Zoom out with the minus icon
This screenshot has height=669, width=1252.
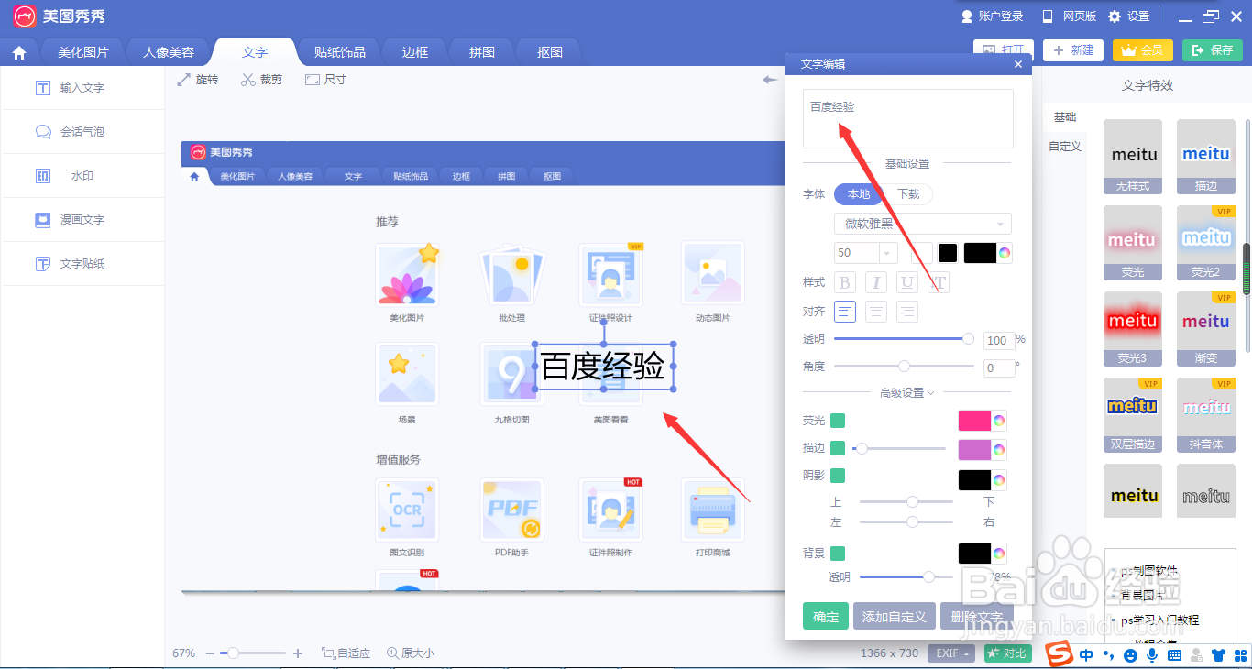tap(210, 653)
